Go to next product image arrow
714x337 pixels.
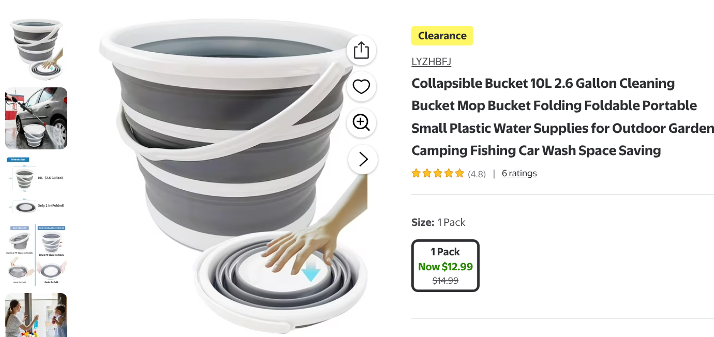[x=363, y=159]
